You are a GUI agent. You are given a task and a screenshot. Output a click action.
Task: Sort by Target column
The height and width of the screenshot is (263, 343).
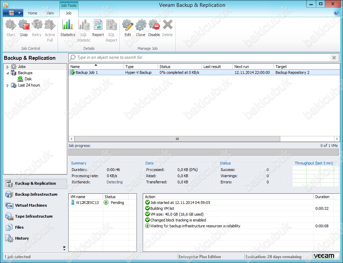pos(307,67)
